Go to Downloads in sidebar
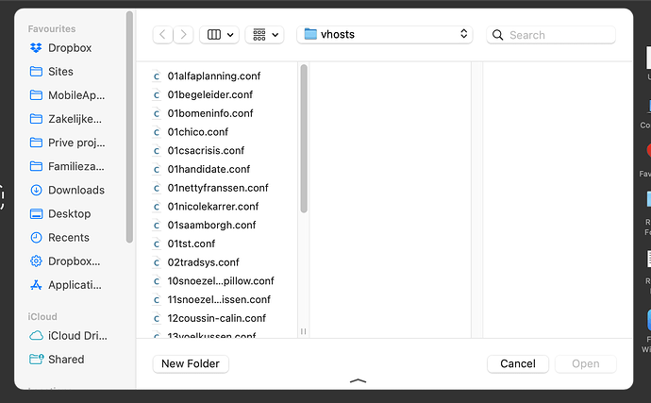Image resolution: width=651 pixels, height=403 pixels. (67, 190)
